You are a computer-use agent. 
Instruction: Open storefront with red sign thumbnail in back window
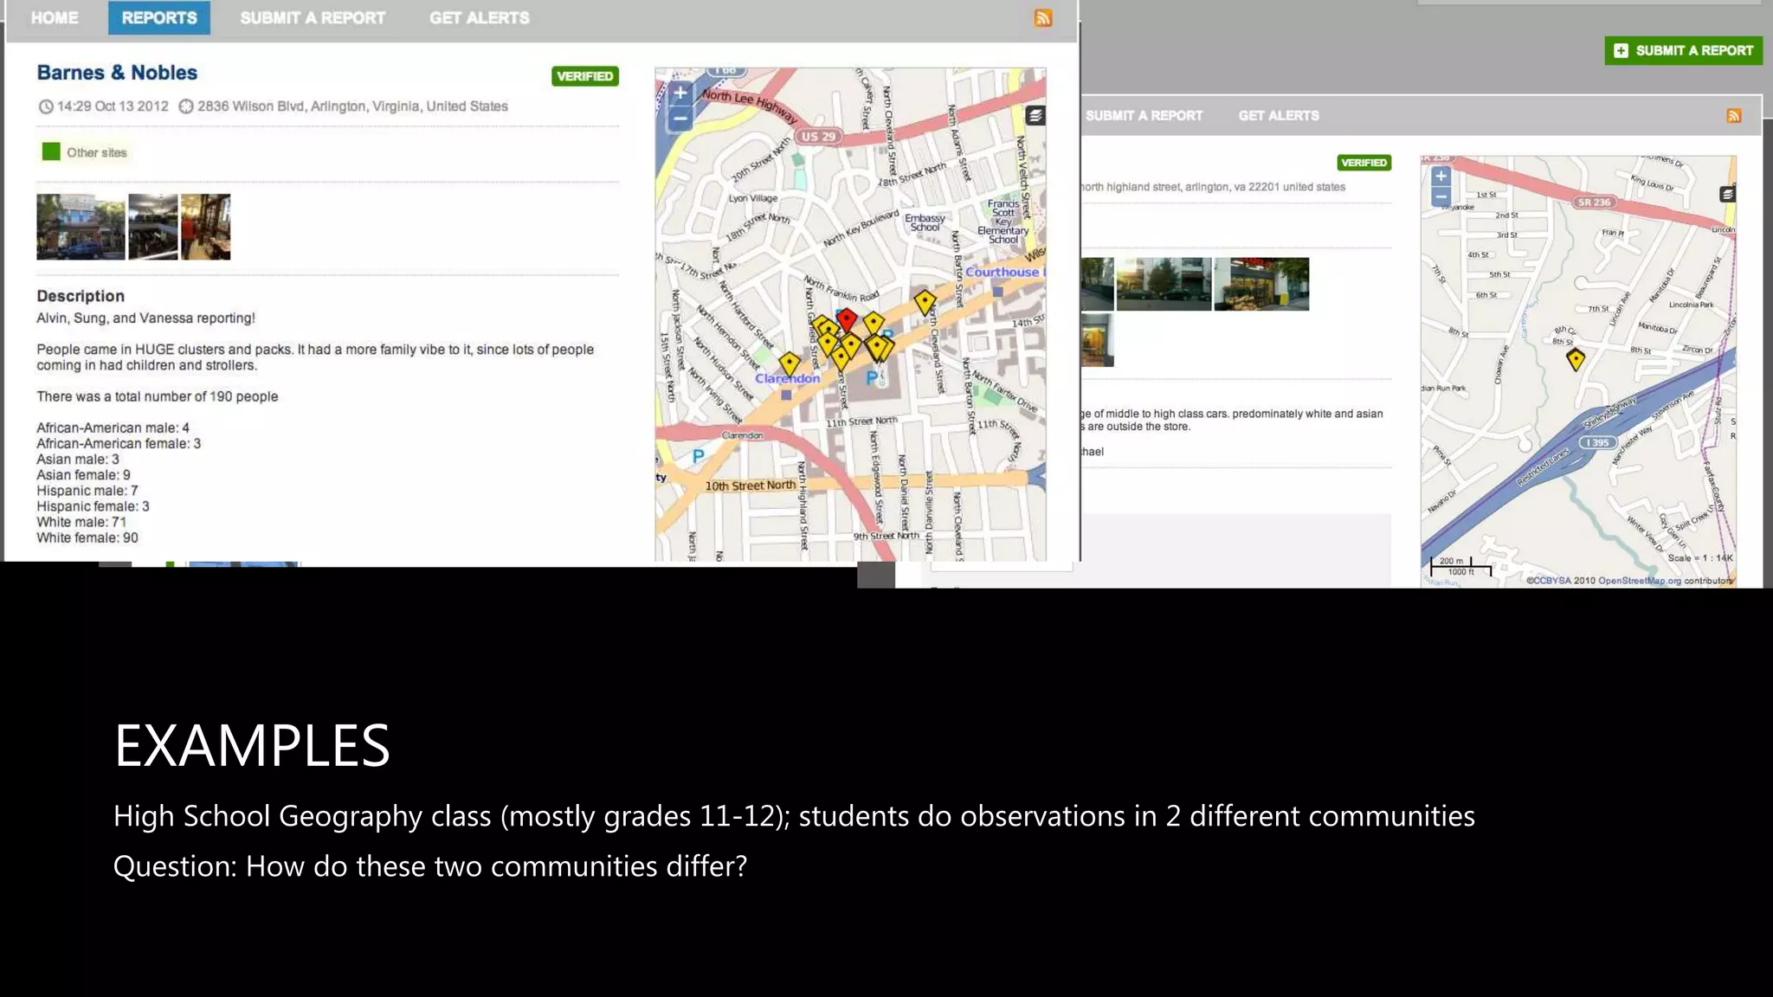pyautogui.click(x=1261, y=284)
